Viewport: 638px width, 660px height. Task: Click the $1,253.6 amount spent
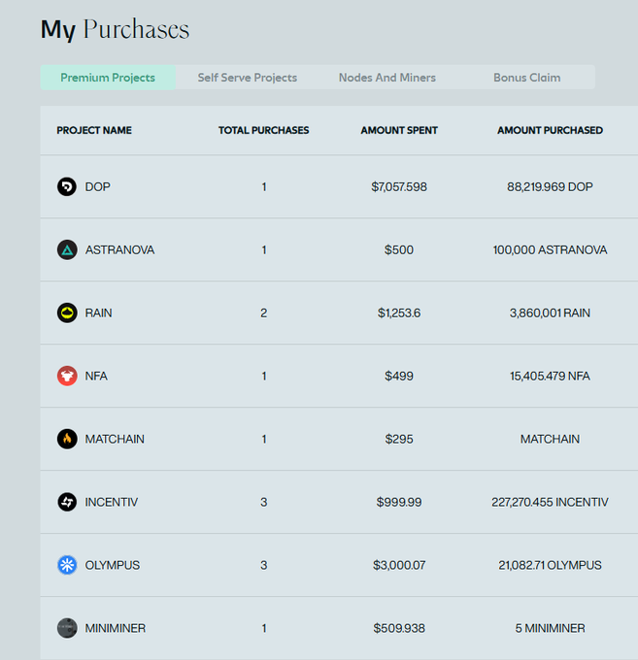pyautogui.click(x=399, y=313)
